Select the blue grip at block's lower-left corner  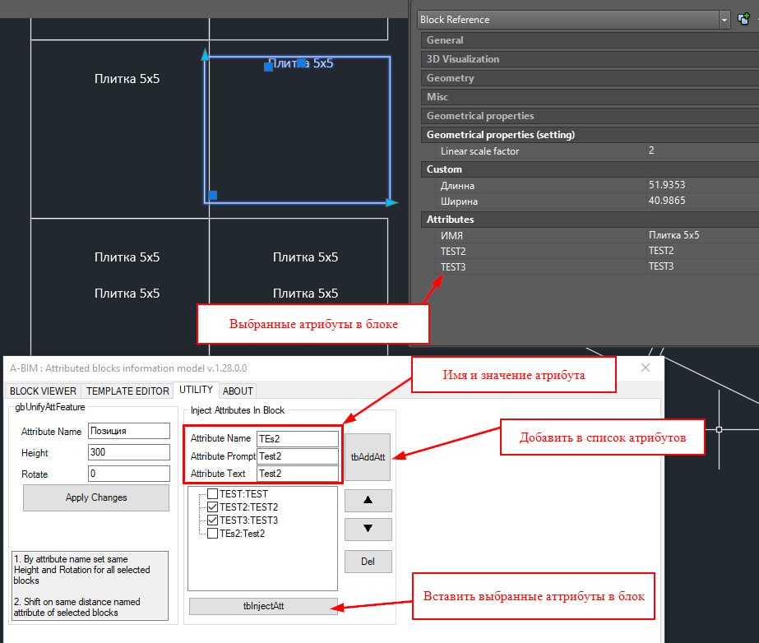[x=212, y=195]
